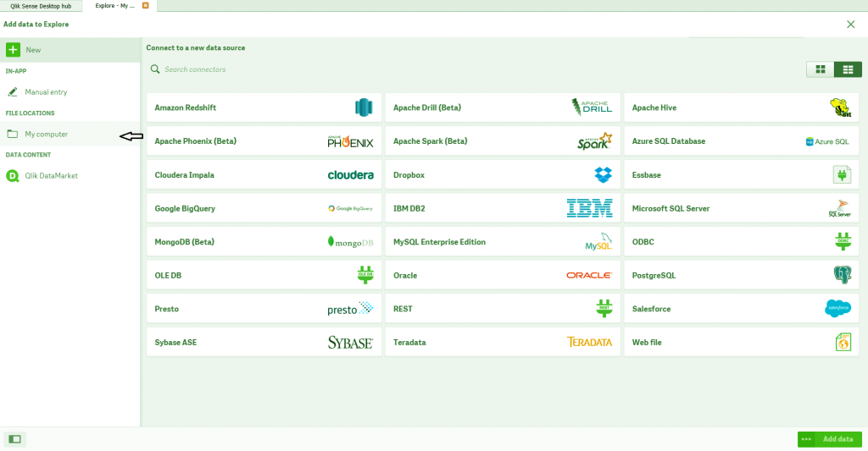
Task: Click the green New plus button
Action: 14,50
